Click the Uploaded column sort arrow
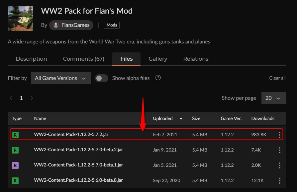Image resolution: width=297 pixels, height=192 pixels. click(181, 118)
